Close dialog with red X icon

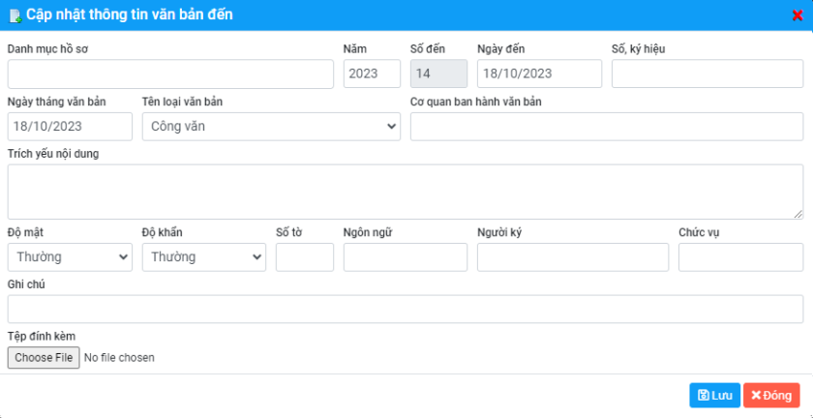(x=797, y=15)
